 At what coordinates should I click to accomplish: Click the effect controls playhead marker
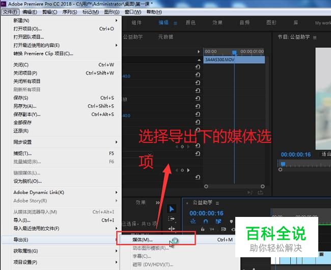(x=234, y=52)
